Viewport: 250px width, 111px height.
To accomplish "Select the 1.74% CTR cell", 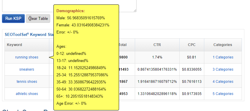I will [157, 57].
